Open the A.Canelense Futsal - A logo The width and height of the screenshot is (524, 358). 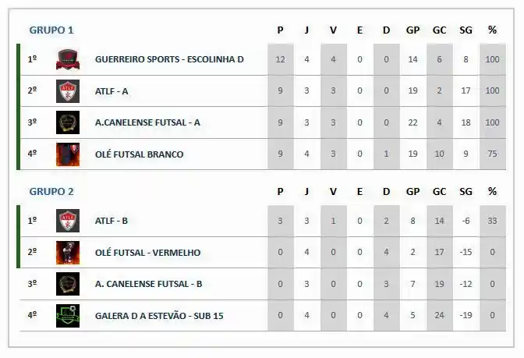tap(68, 122)
